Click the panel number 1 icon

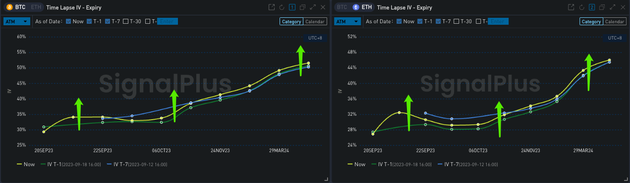[x=292, y=7]
